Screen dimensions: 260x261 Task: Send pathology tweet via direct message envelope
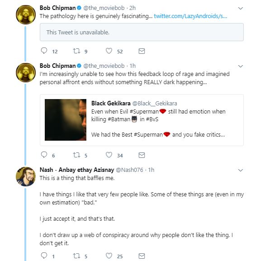pyautogui.click(x=142, y=51)
